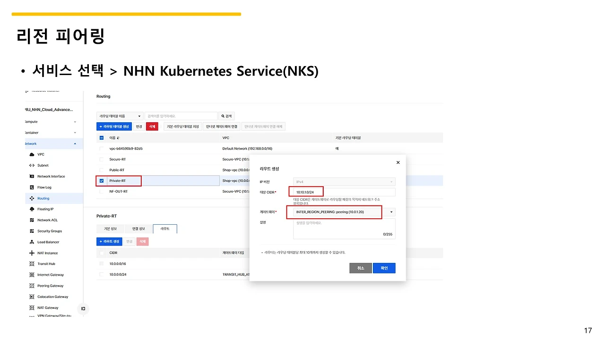605x340 pixels.
Task: Open Transit Hub in the sidebar menu
Action: [x=46, y=264]
